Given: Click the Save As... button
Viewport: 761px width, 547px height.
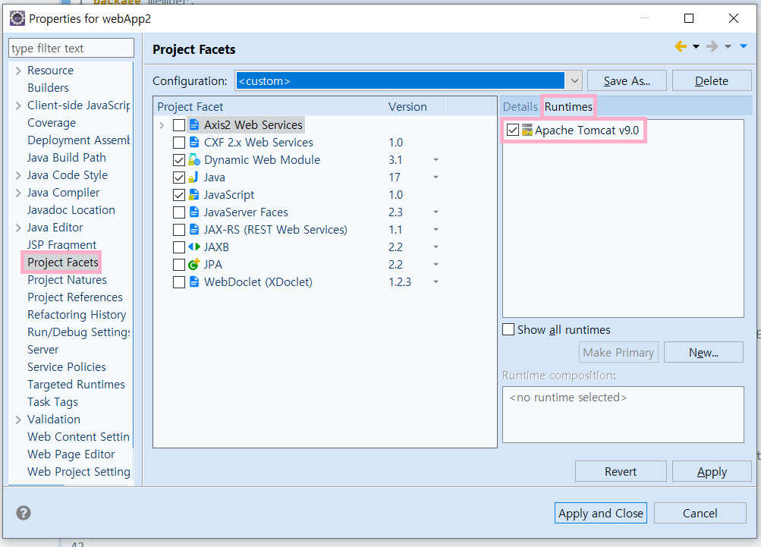Looking at the screenshot, I should [x=627, y=80].
